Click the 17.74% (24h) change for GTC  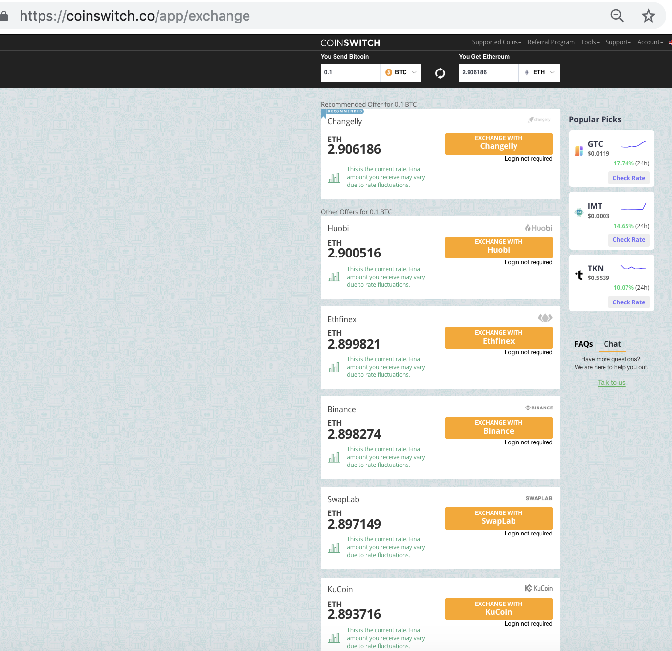[x=631, y=163]
